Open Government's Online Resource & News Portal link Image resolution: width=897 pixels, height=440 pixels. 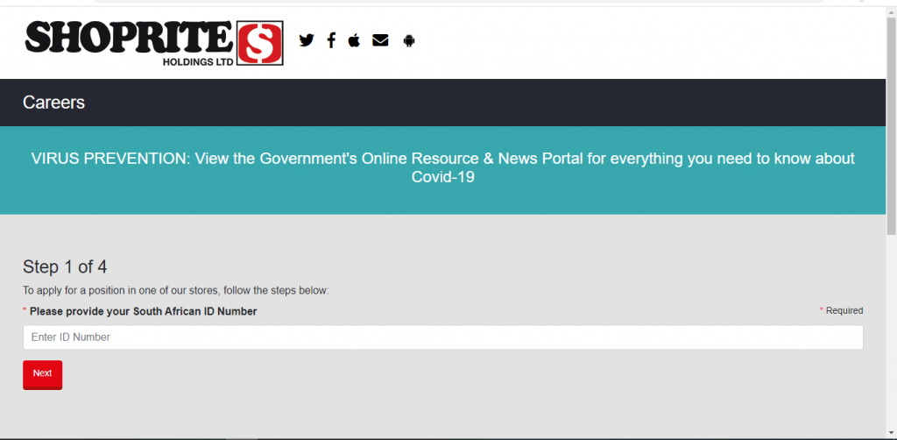(442, 159)
